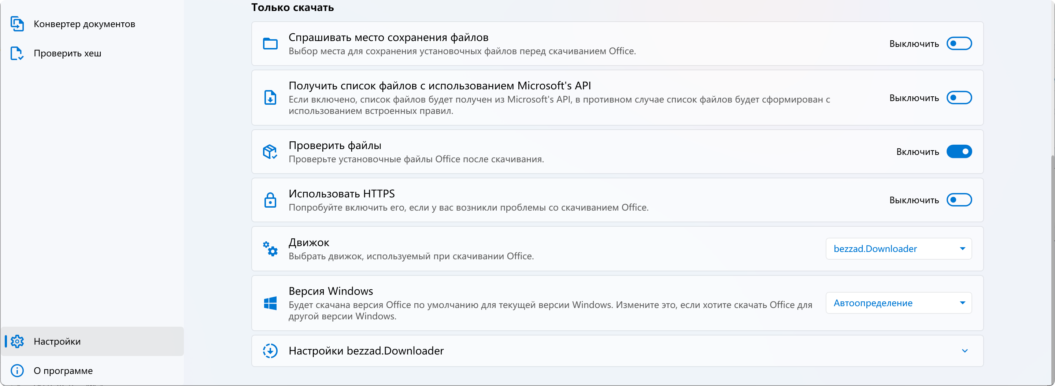Click the padlock icon for HTTPS
The height and width of the screenshot is (386, 1055).
click(x=270, y=200)
